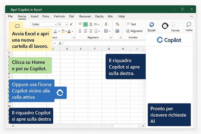Viewport: 201px width, 134px height.
Task: Select column H header
Action: tap(123, 49)
